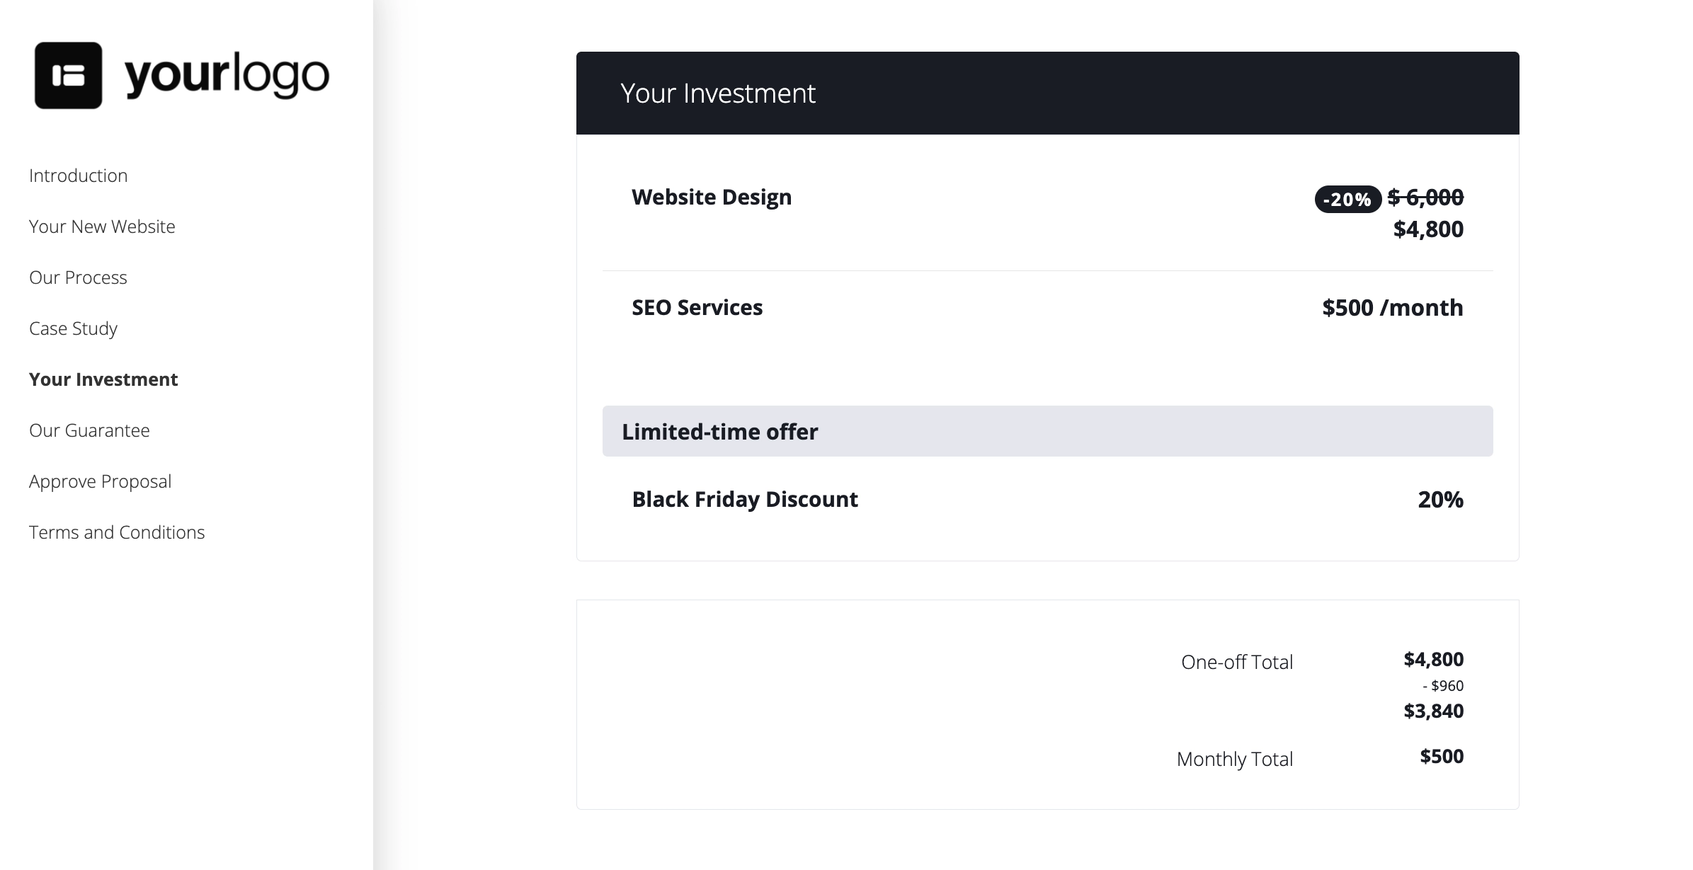This screenshot has width=1693, height=870.
Task: Open the Our Process section
Action: coord(77,277)
